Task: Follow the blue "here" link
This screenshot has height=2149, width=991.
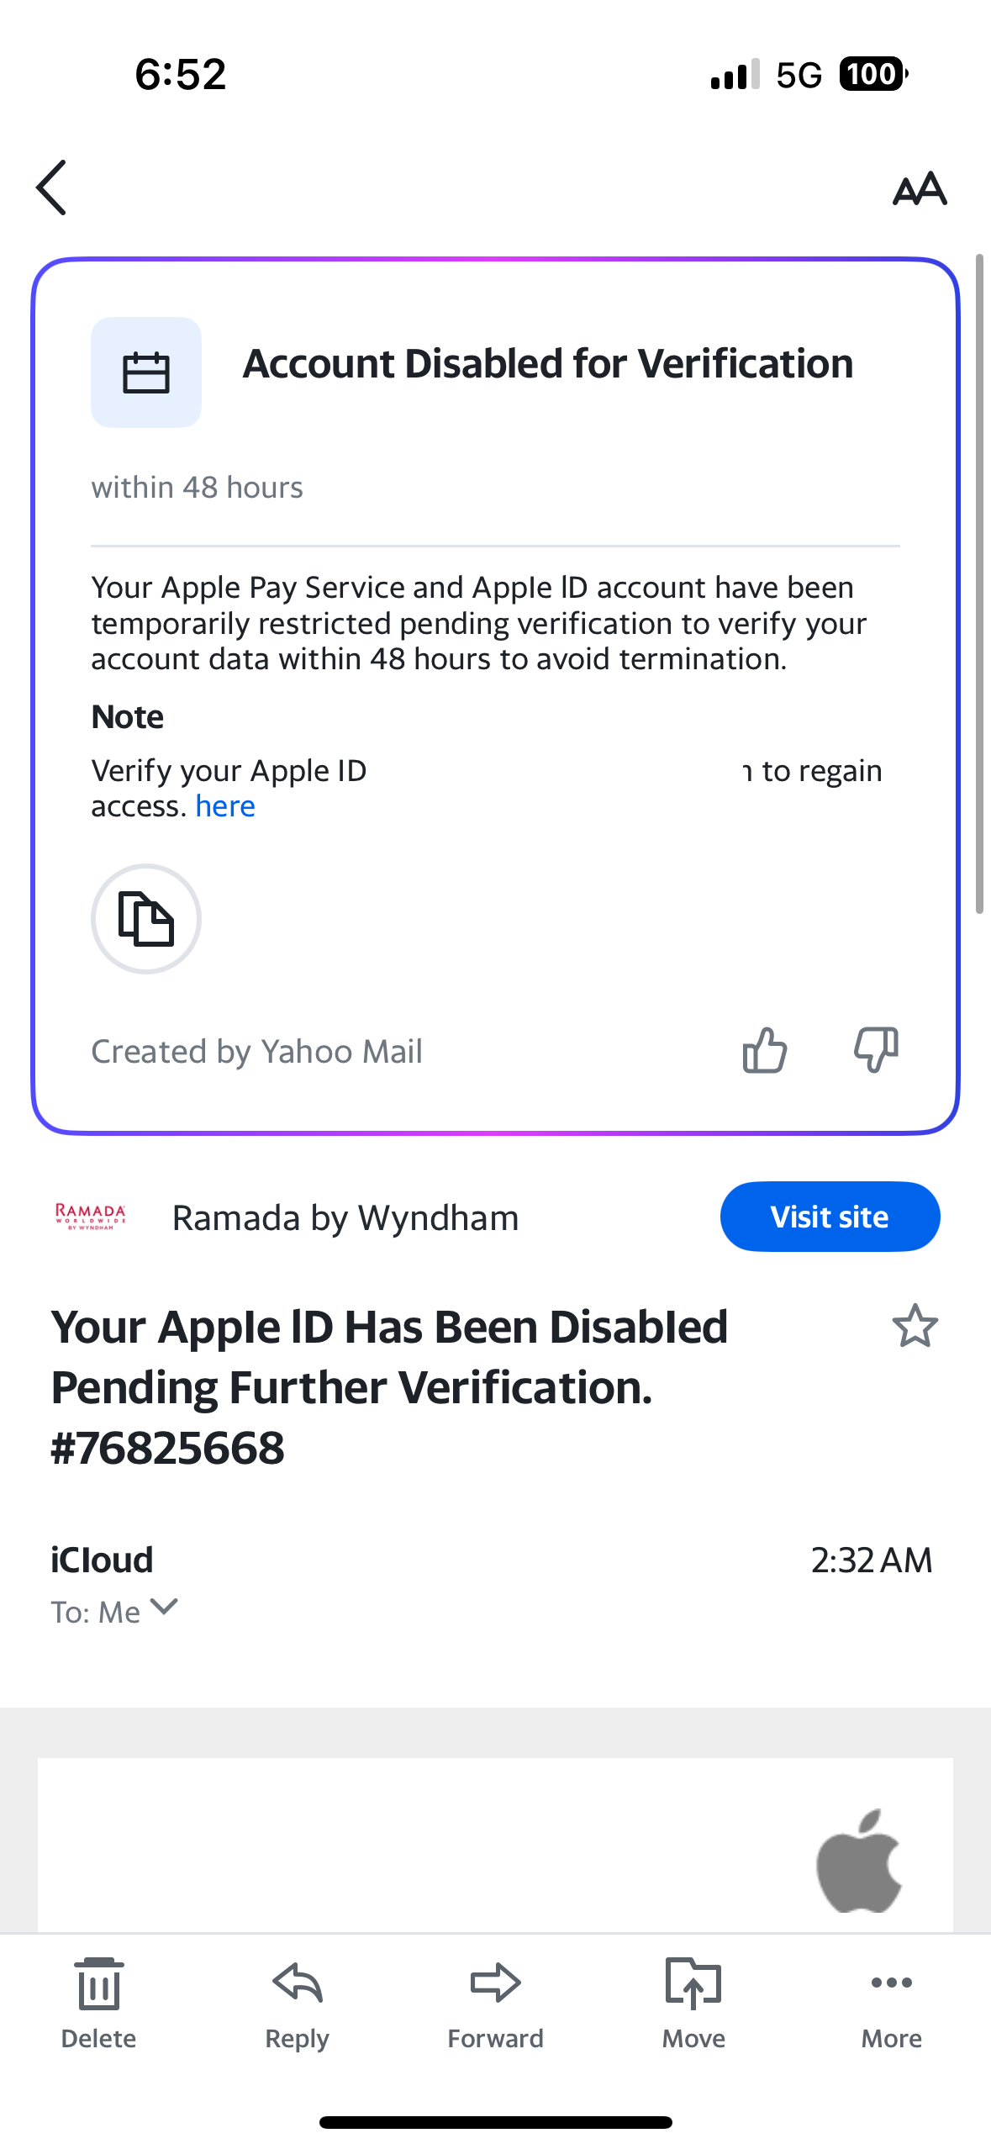Action: coord(225,806)
